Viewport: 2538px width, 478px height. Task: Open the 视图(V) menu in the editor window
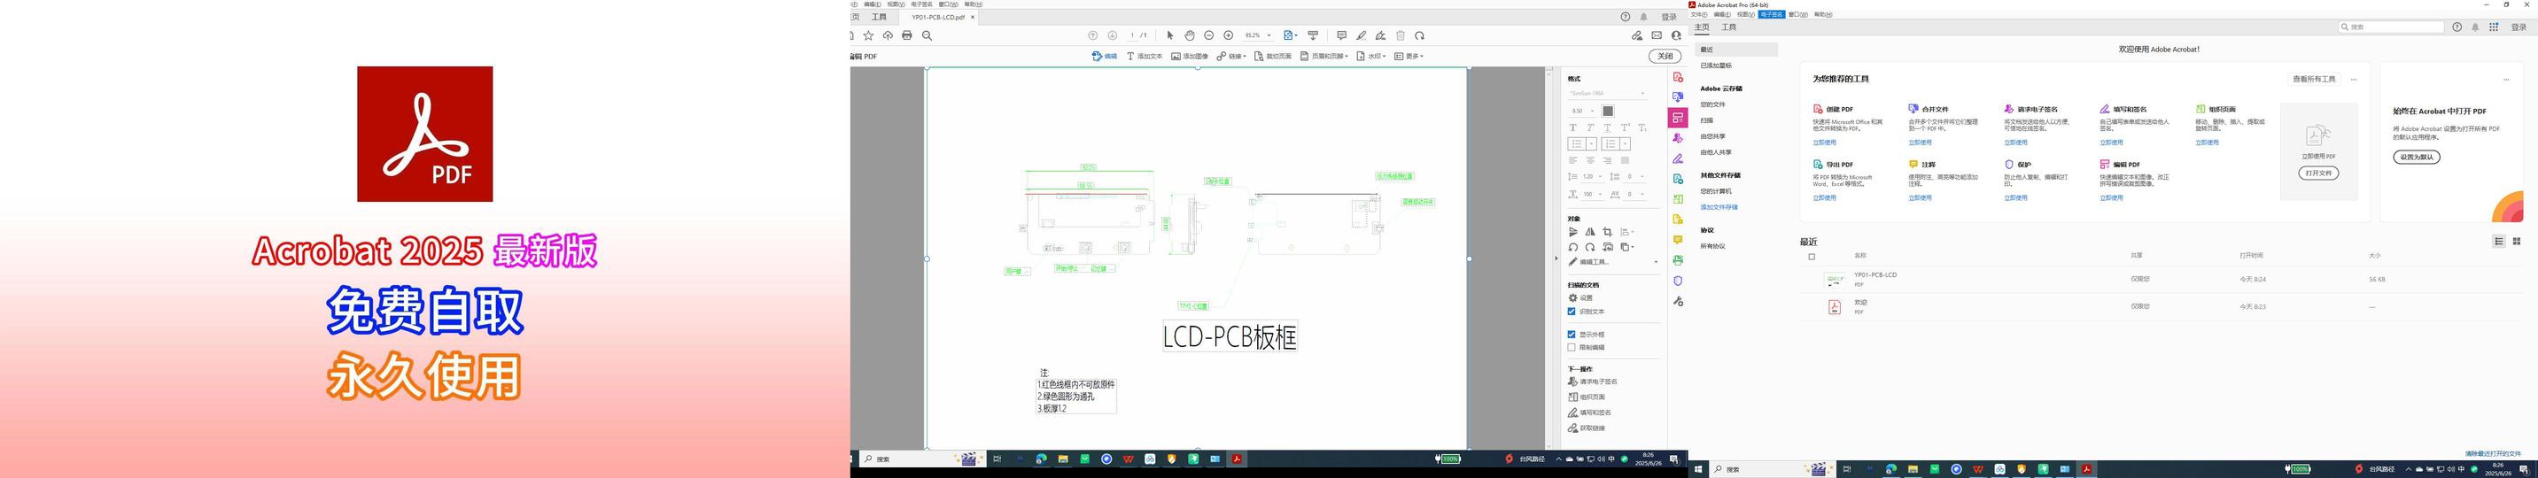tap(896, 4)
